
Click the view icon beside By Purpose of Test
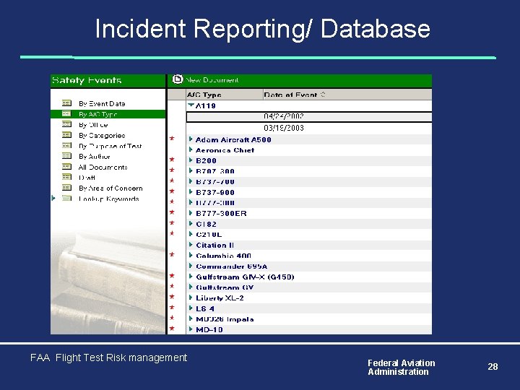[66, 146]
